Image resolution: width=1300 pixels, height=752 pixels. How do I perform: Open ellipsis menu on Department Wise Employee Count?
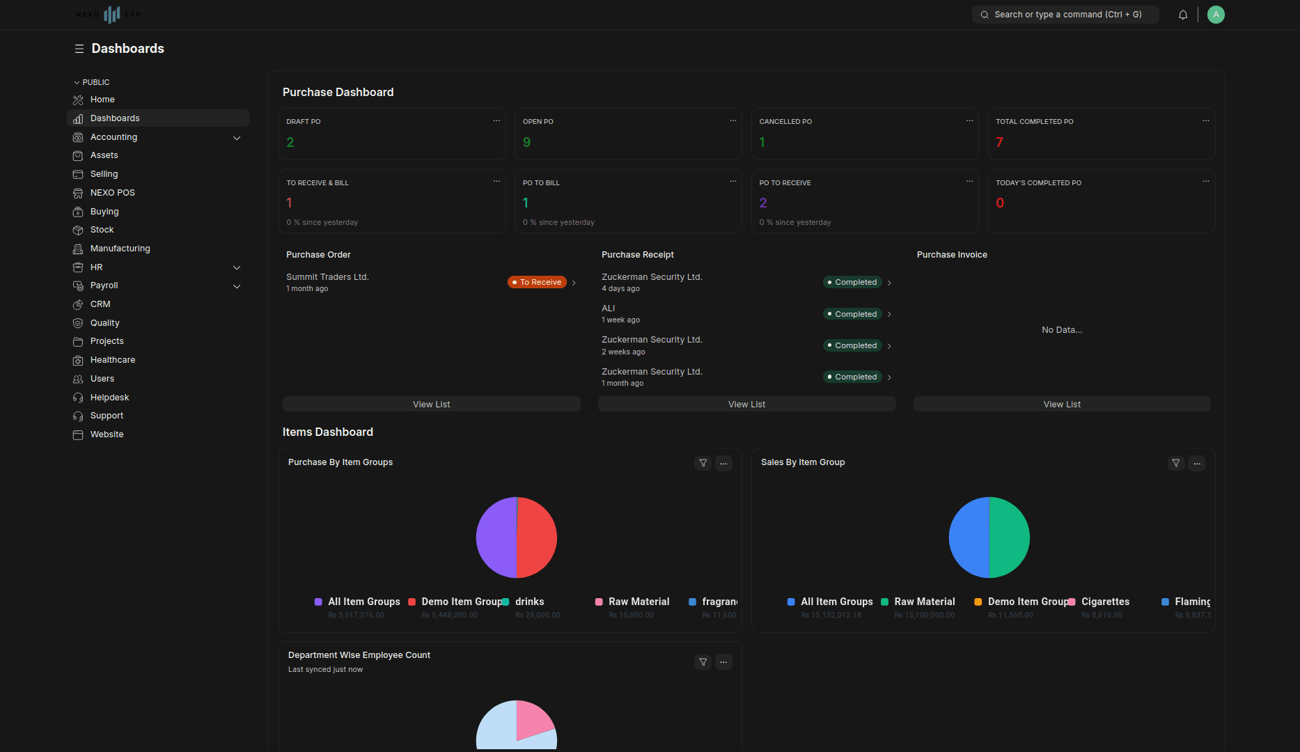click(x=723, y=662)
